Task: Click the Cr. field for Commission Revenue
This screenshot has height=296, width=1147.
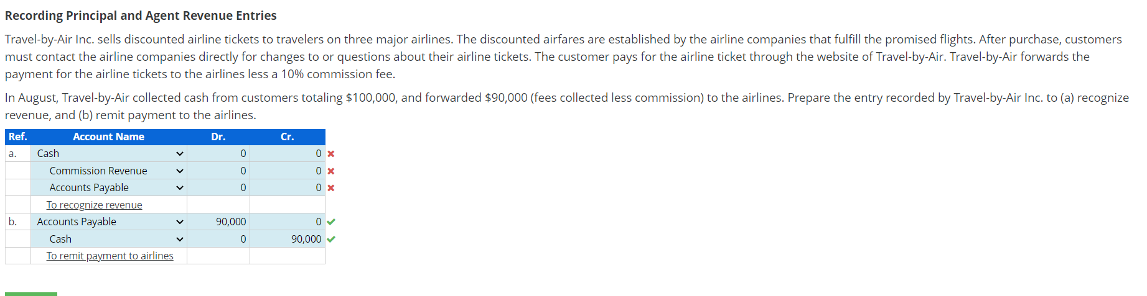Action: 288,171
